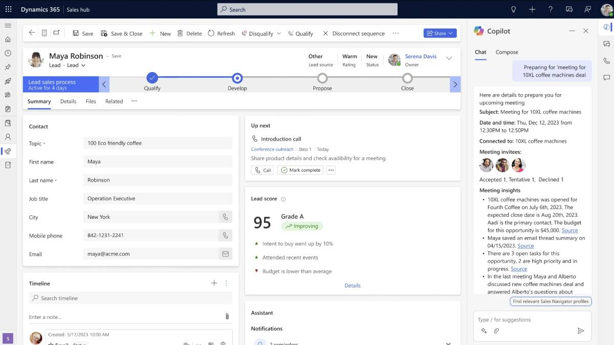The height and width of the screenshot is (345, 614).
Task: Switch to the Details tab
Action: (x=68, y=101)
